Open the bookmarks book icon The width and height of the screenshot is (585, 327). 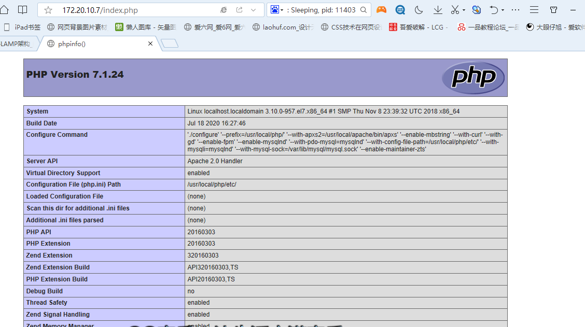pyautogui.click(x=22, y=10)
